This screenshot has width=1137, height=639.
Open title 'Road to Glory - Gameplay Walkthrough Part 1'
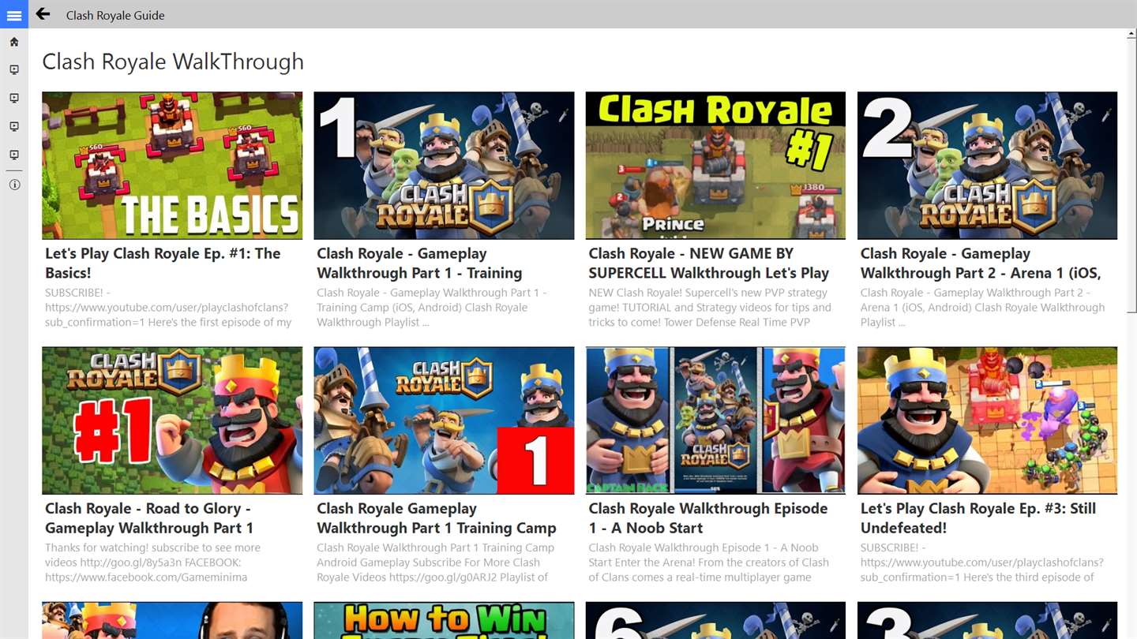(x=149, y=518)
